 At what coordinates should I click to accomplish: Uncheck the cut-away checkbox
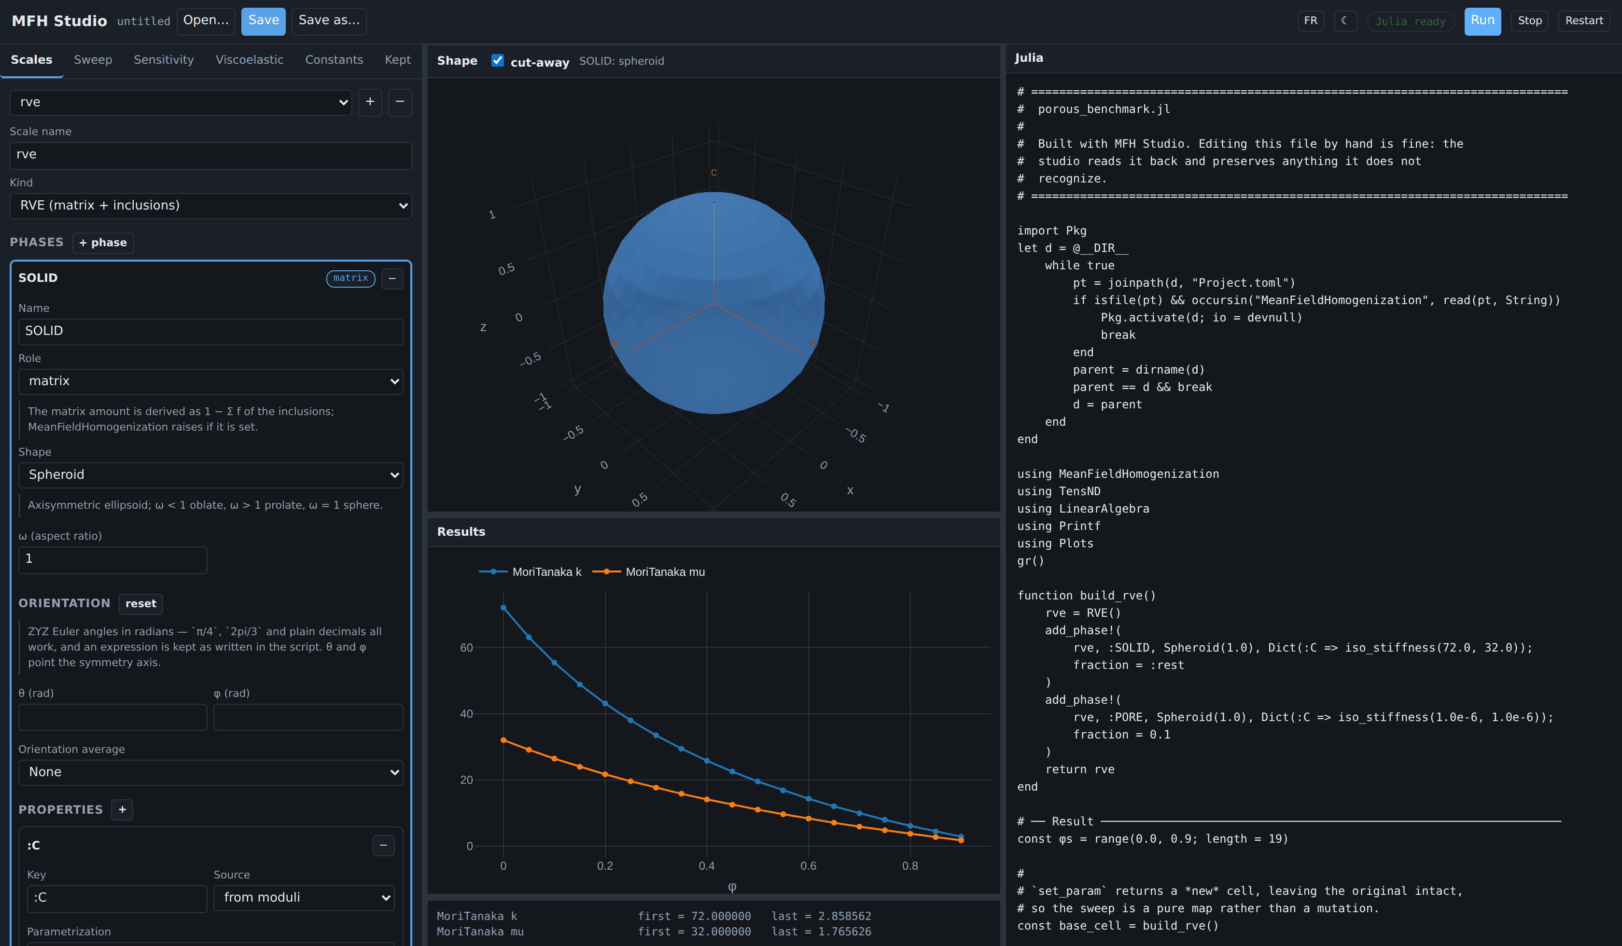coord(498,60)
